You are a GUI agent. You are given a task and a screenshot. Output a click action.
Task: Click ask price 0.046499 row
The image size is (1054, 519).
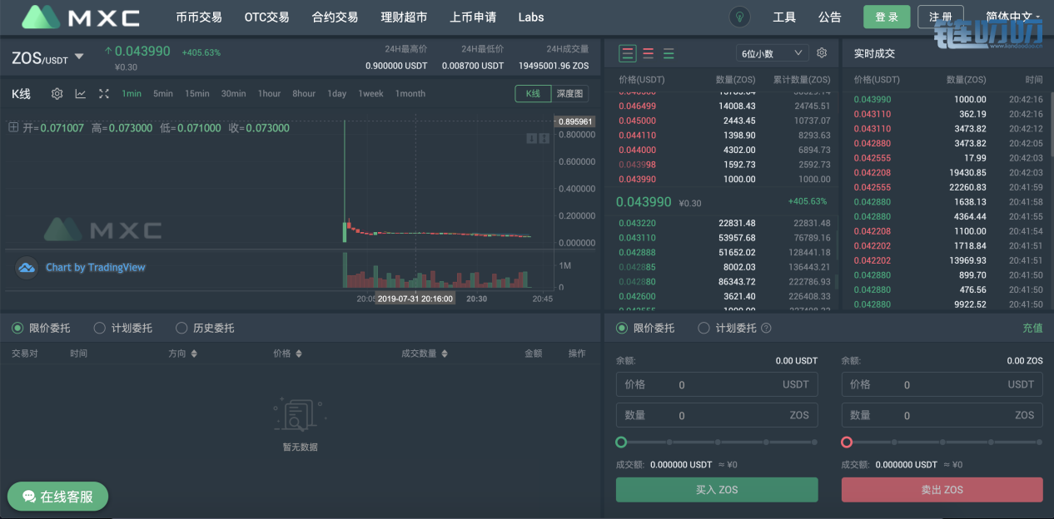pyautogui.click(x=725, y=106)
